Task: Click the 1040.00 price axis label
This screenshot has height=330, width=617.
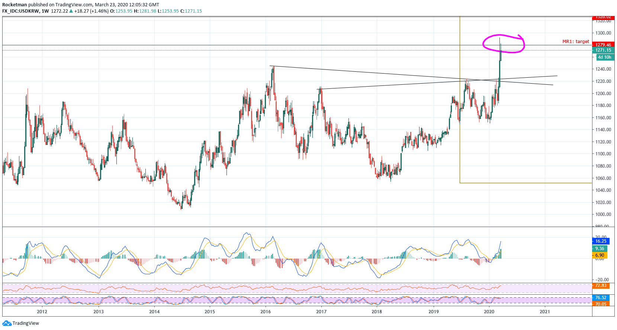Action: (x=603, y=190)
